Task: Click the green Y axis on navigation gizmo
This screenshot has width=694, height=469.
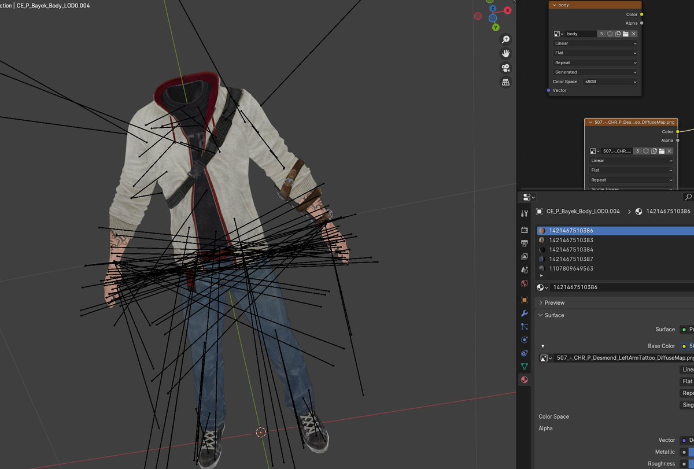Action: [496, 27]
